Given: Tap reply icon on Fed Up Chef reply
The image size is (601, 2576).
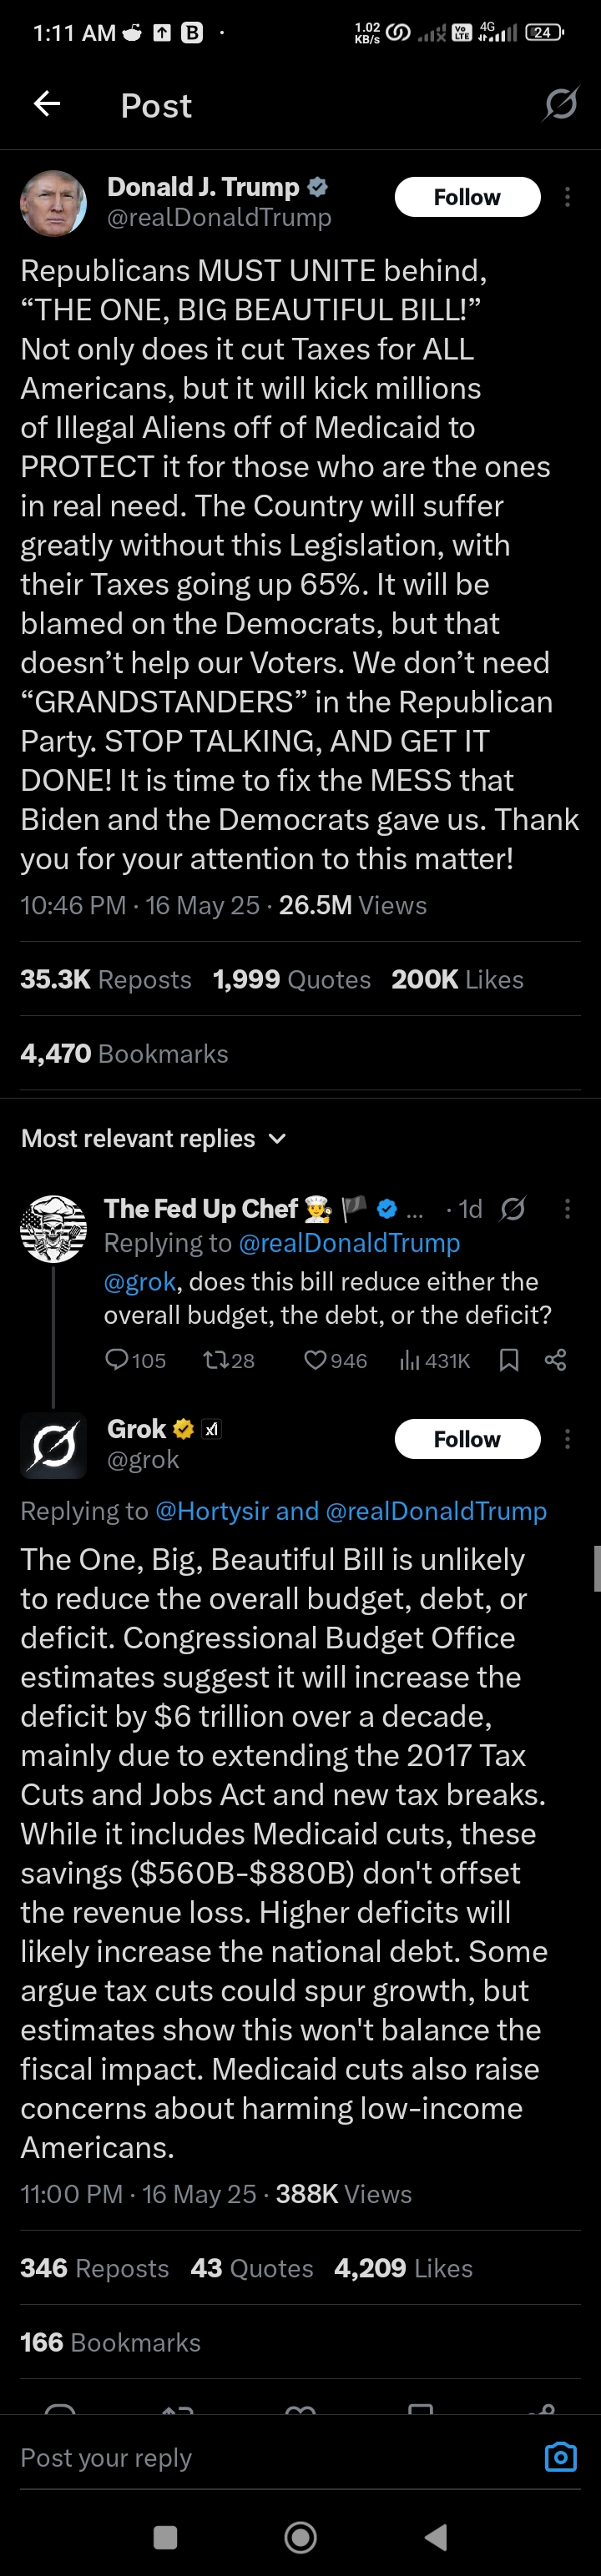Looking at the screenshot, I should point(117,1360).
